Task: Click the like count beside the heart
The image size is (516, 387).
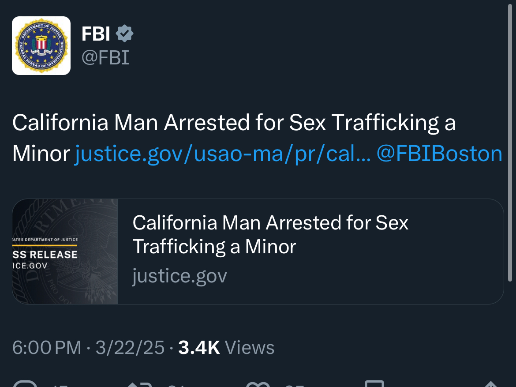Action: pos(294,385)
